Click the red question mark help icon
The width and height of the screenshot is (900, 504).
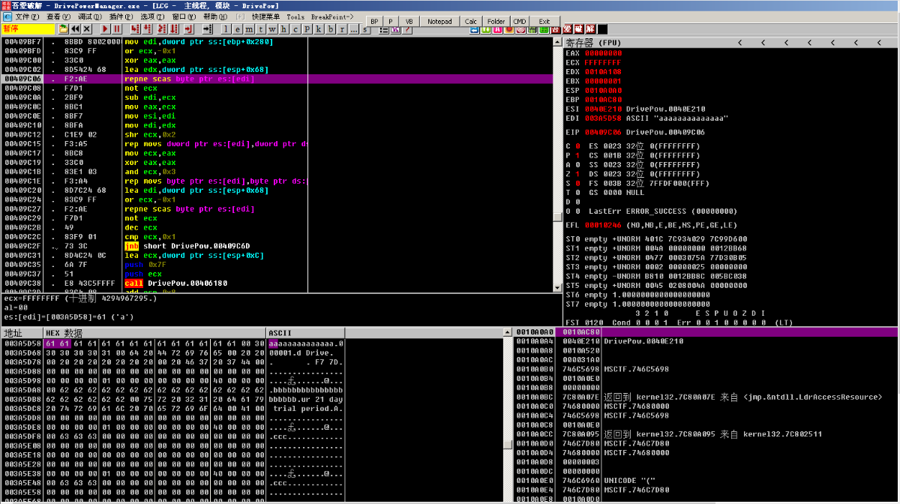point(407,31)
